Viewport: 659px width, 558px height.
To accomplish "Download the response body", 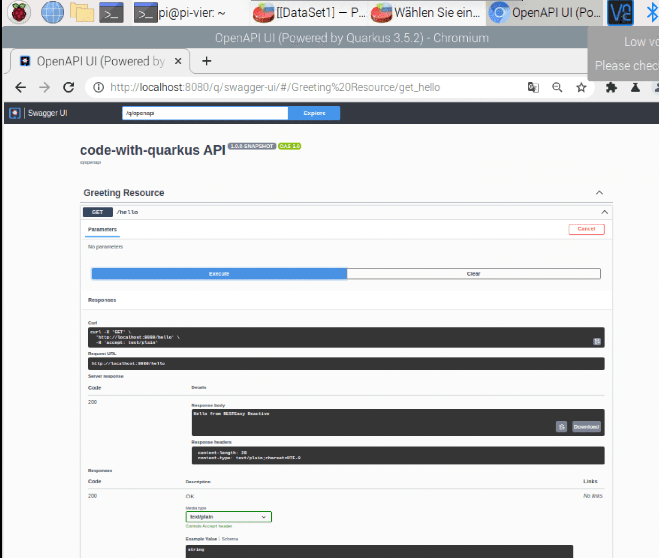I will 586,427.
